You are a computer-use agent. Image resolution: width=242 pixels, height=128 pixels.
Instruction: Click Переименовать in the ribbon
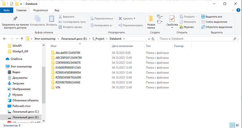[x=130, y=25]
